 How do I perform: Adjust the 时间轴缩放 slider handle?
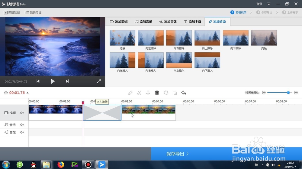click(x=288, y=93)
